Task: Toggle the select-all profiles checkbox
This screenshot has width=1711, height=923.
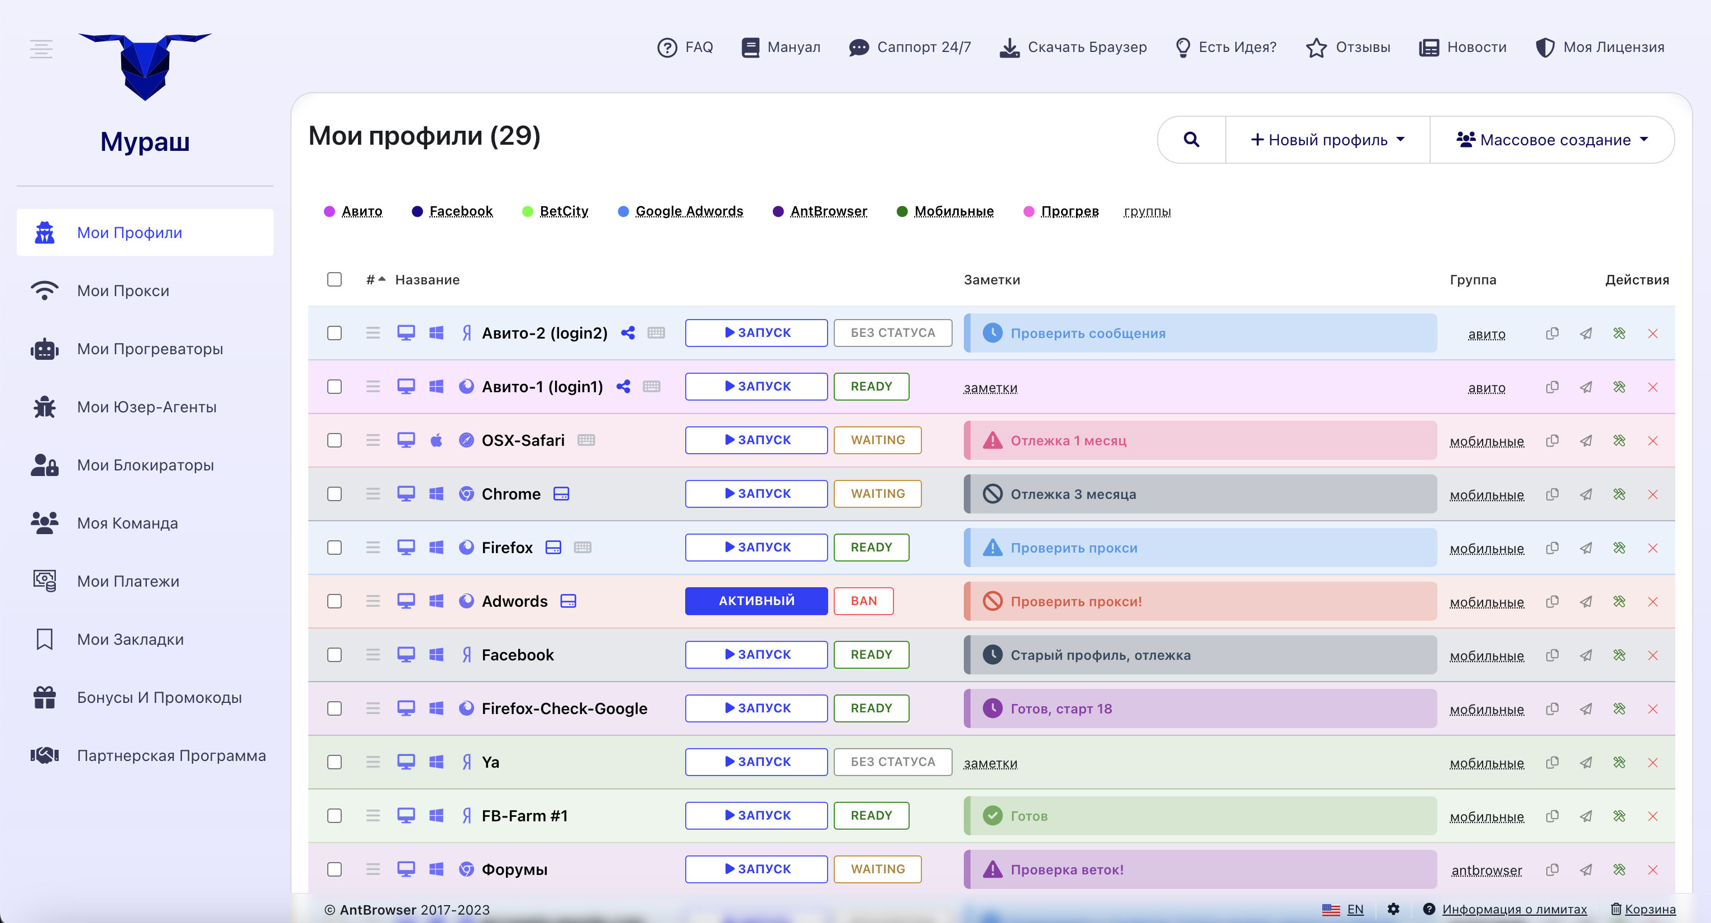Action: coord(334,279)
